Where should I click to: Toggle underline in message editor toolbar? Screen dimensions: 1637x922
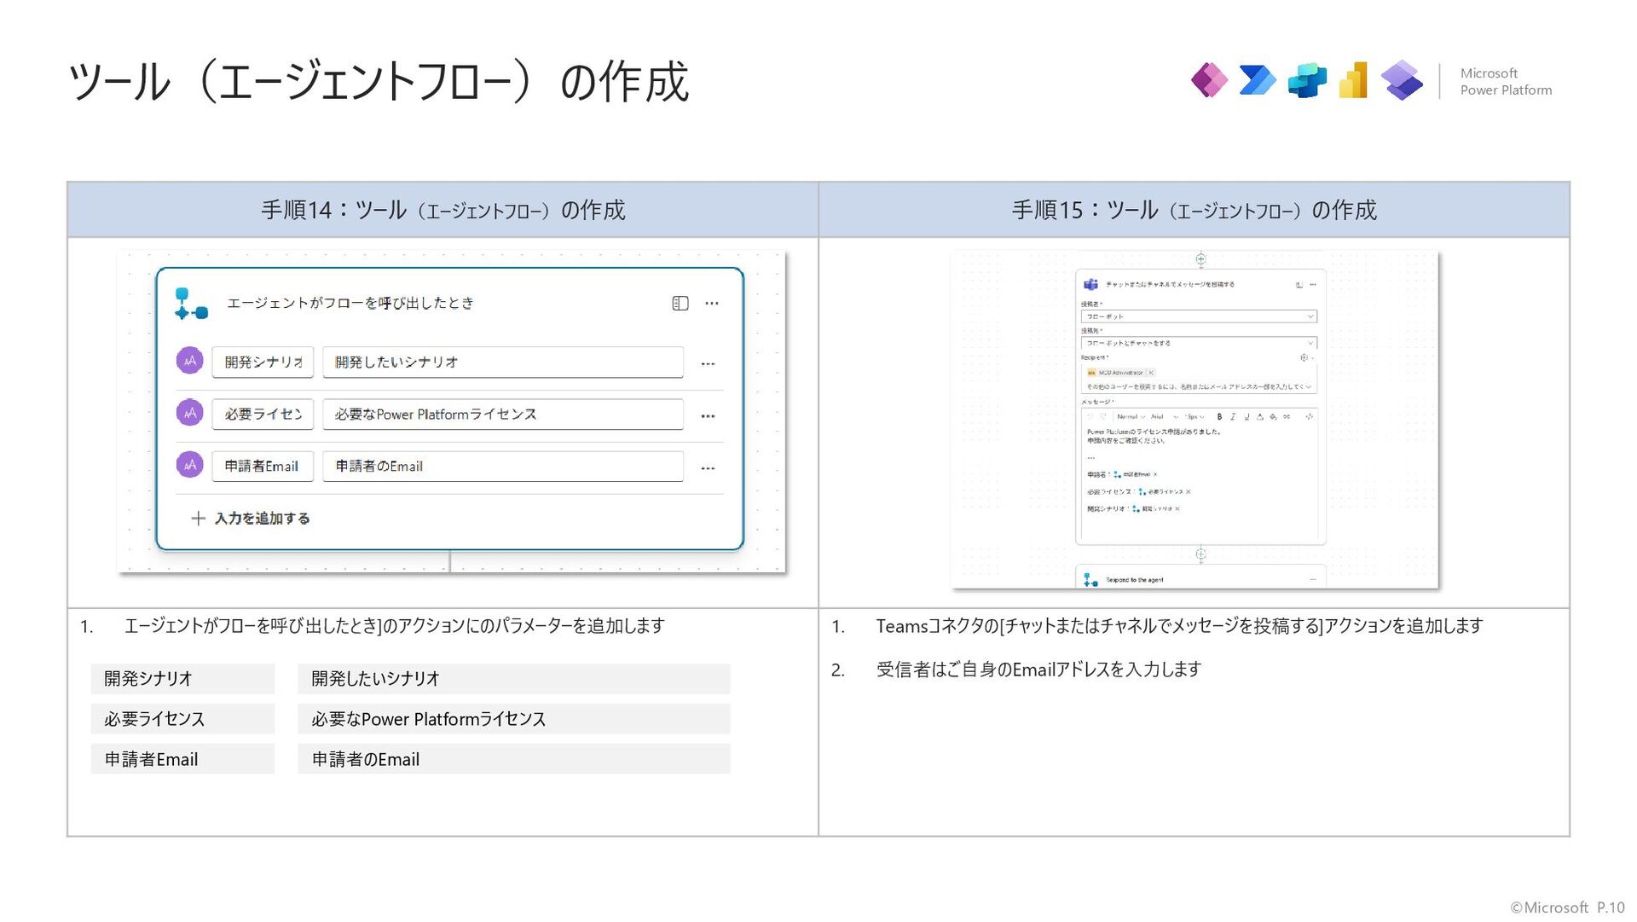[1247, 417]
